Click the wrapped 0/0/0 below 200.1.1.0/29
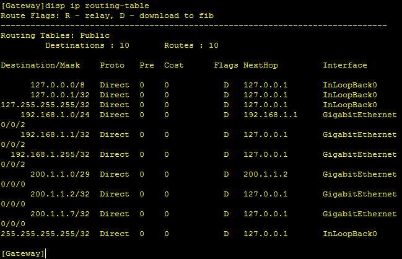402x259 pixels. 13,184
